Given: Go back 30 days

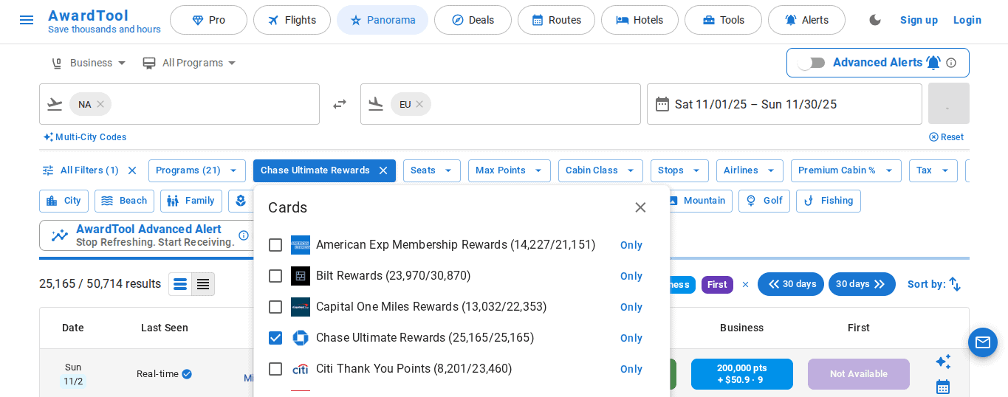Looking at the screenshot, I should click(791, 284).
